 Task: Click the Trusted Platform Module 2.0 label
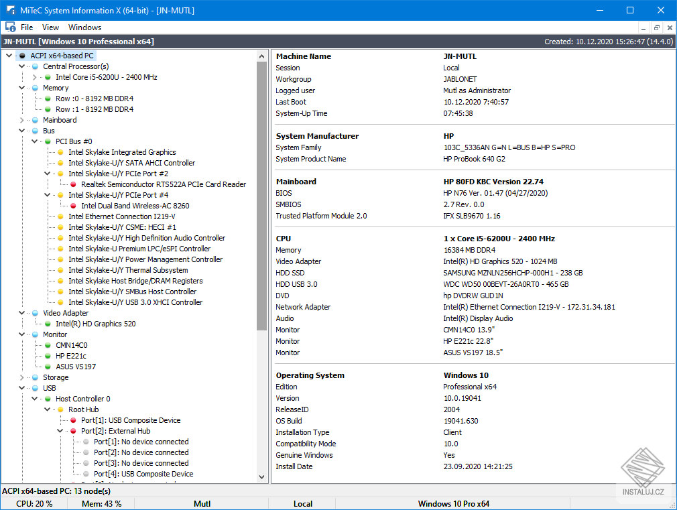coord(321,216)
